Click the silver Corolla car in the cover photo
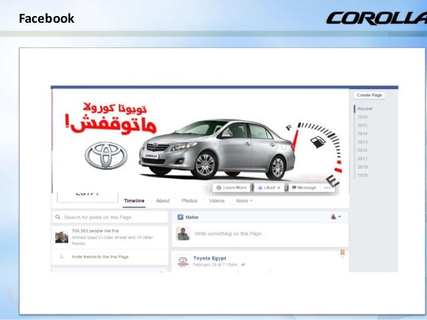Viewport: 427px width, 320px height. pyautogui.click(x=216, y=149)
